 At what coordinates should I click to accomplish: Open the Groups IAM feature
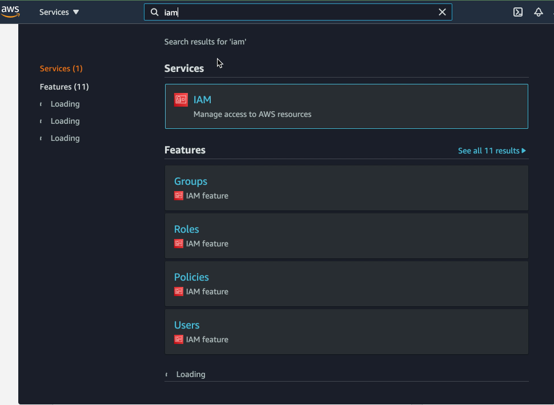pos(191,181)
